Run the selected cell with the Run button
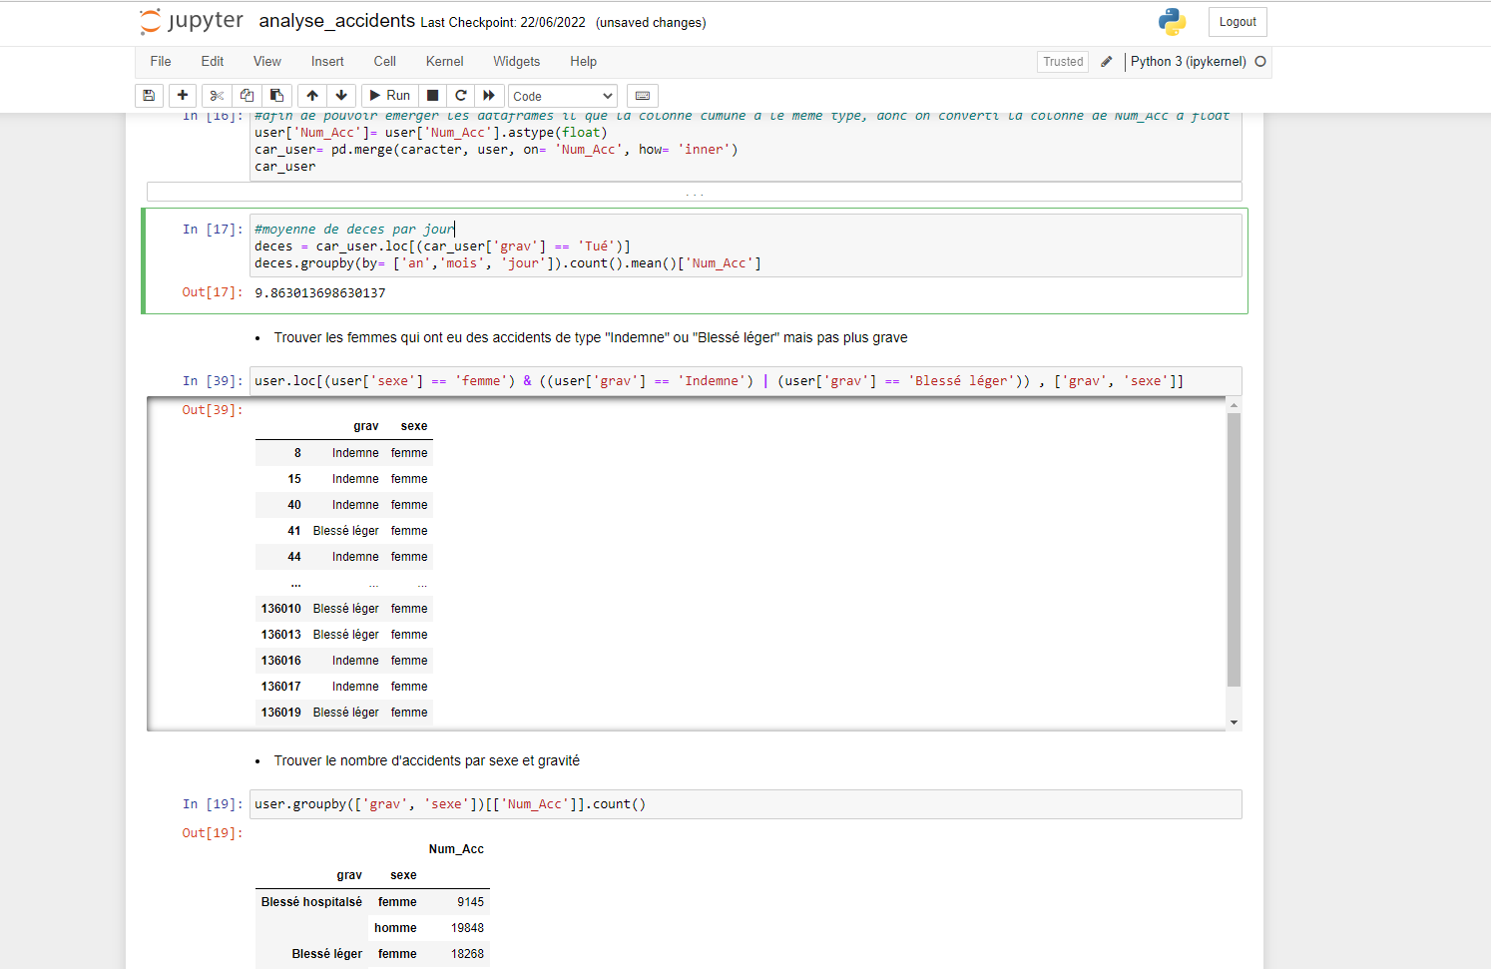The image size is (1491, 969). click(388, 95)
